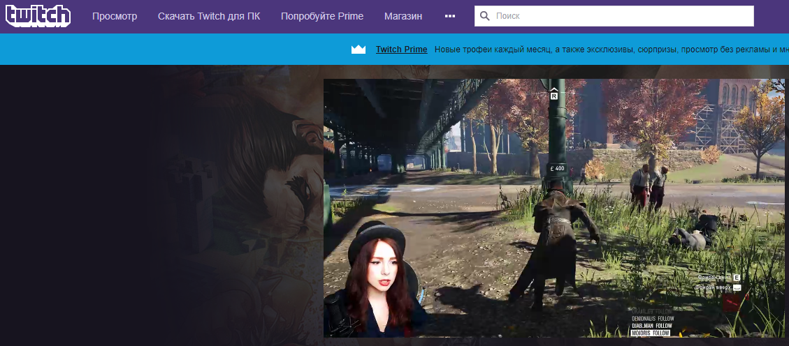Click the featured stream video player
The image size is (789, 346).
554,208
